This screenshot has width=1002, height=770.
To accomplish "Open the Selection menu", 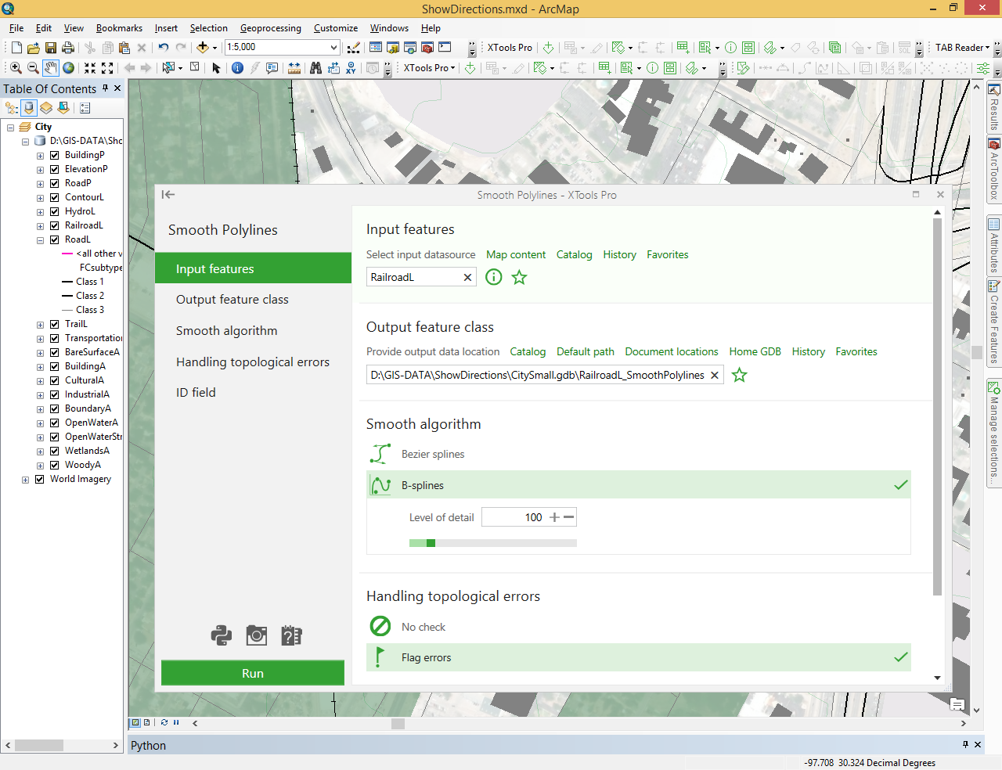I will point(208,28).
